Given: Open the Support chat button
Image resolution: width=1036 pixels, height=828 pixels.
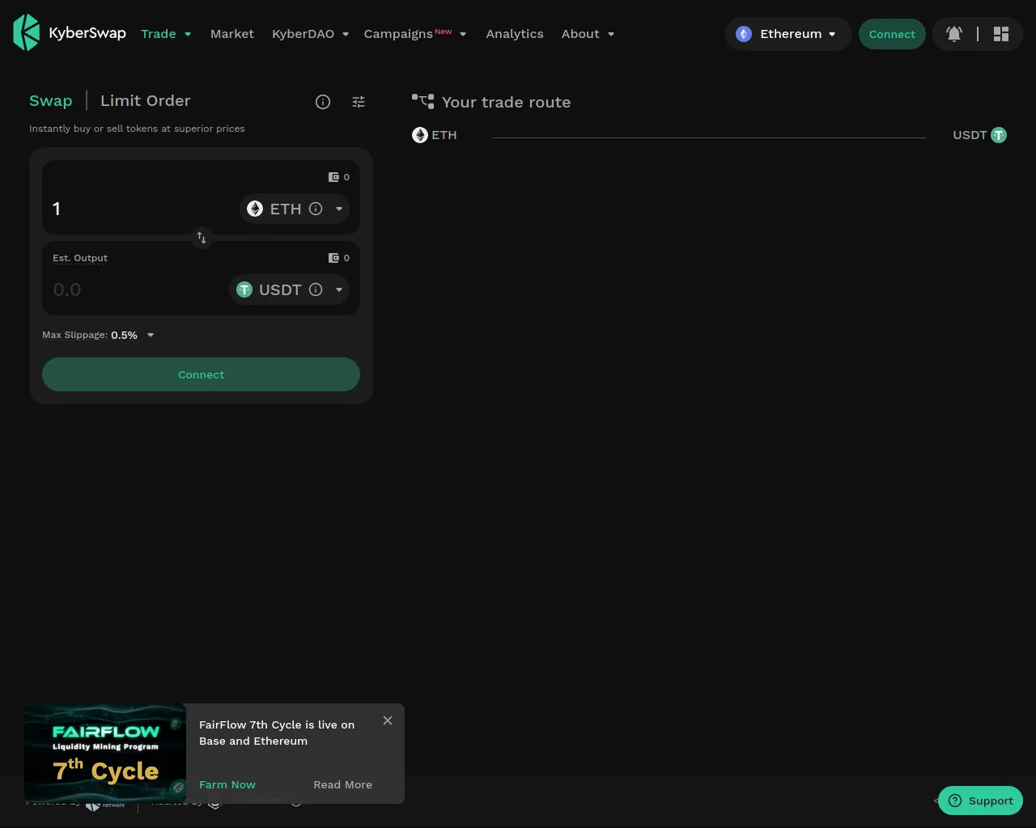Looking at the screenshot, I should 981,801.
